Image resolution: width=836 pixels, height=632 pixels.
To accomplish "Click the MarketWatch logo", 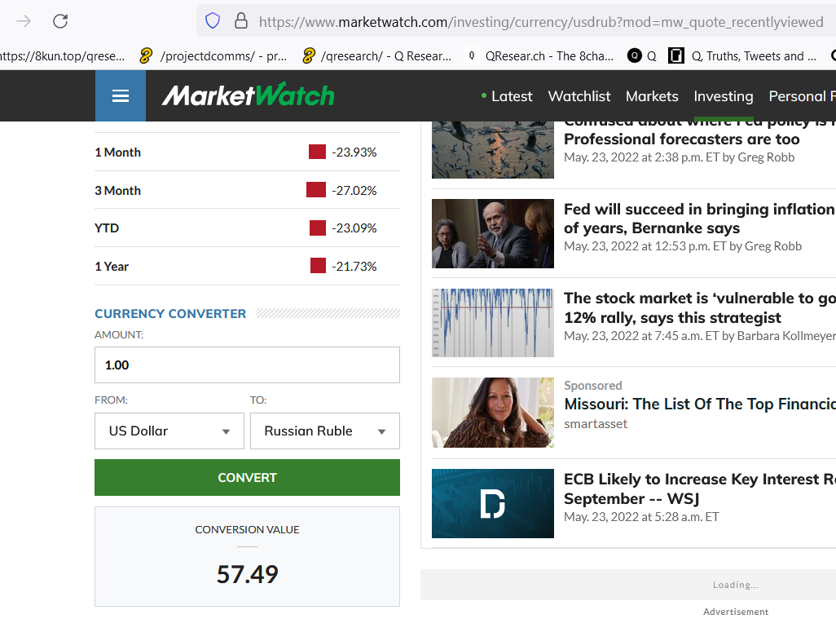I will coord(249,95).
